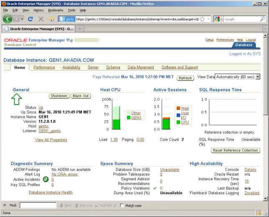This screenshot has width=269, height=217.
Task: Click the gentic site identity badge
Action: (x=67, y=19)
